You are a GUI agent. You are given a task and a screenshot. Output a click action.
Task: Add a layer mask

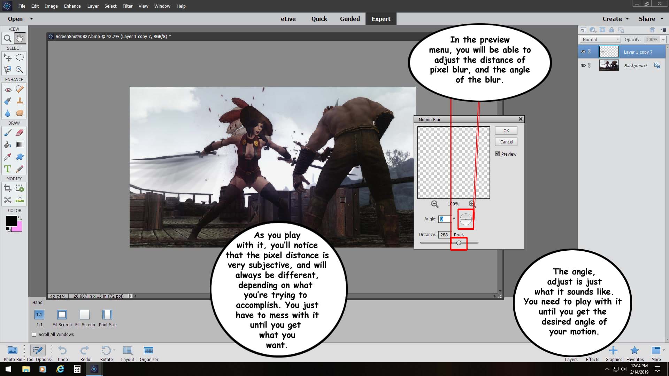(x=602, y=30)
